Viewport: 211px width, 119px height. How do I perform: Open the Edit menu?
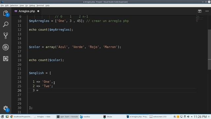pos(7,5)
